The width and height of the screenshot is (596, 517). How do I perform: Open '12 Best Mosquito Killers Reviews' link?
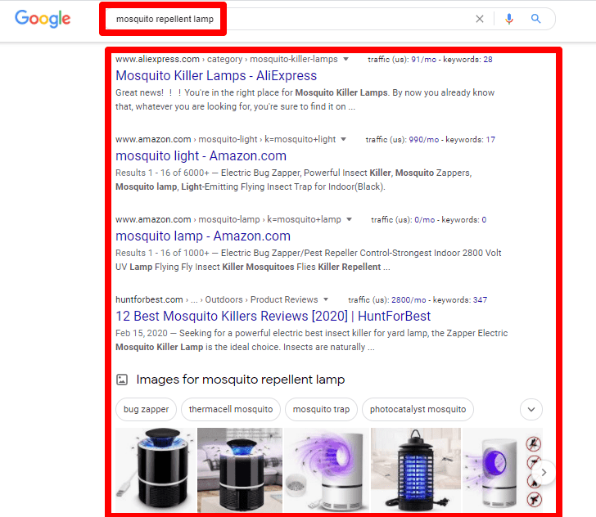[273, 317]
